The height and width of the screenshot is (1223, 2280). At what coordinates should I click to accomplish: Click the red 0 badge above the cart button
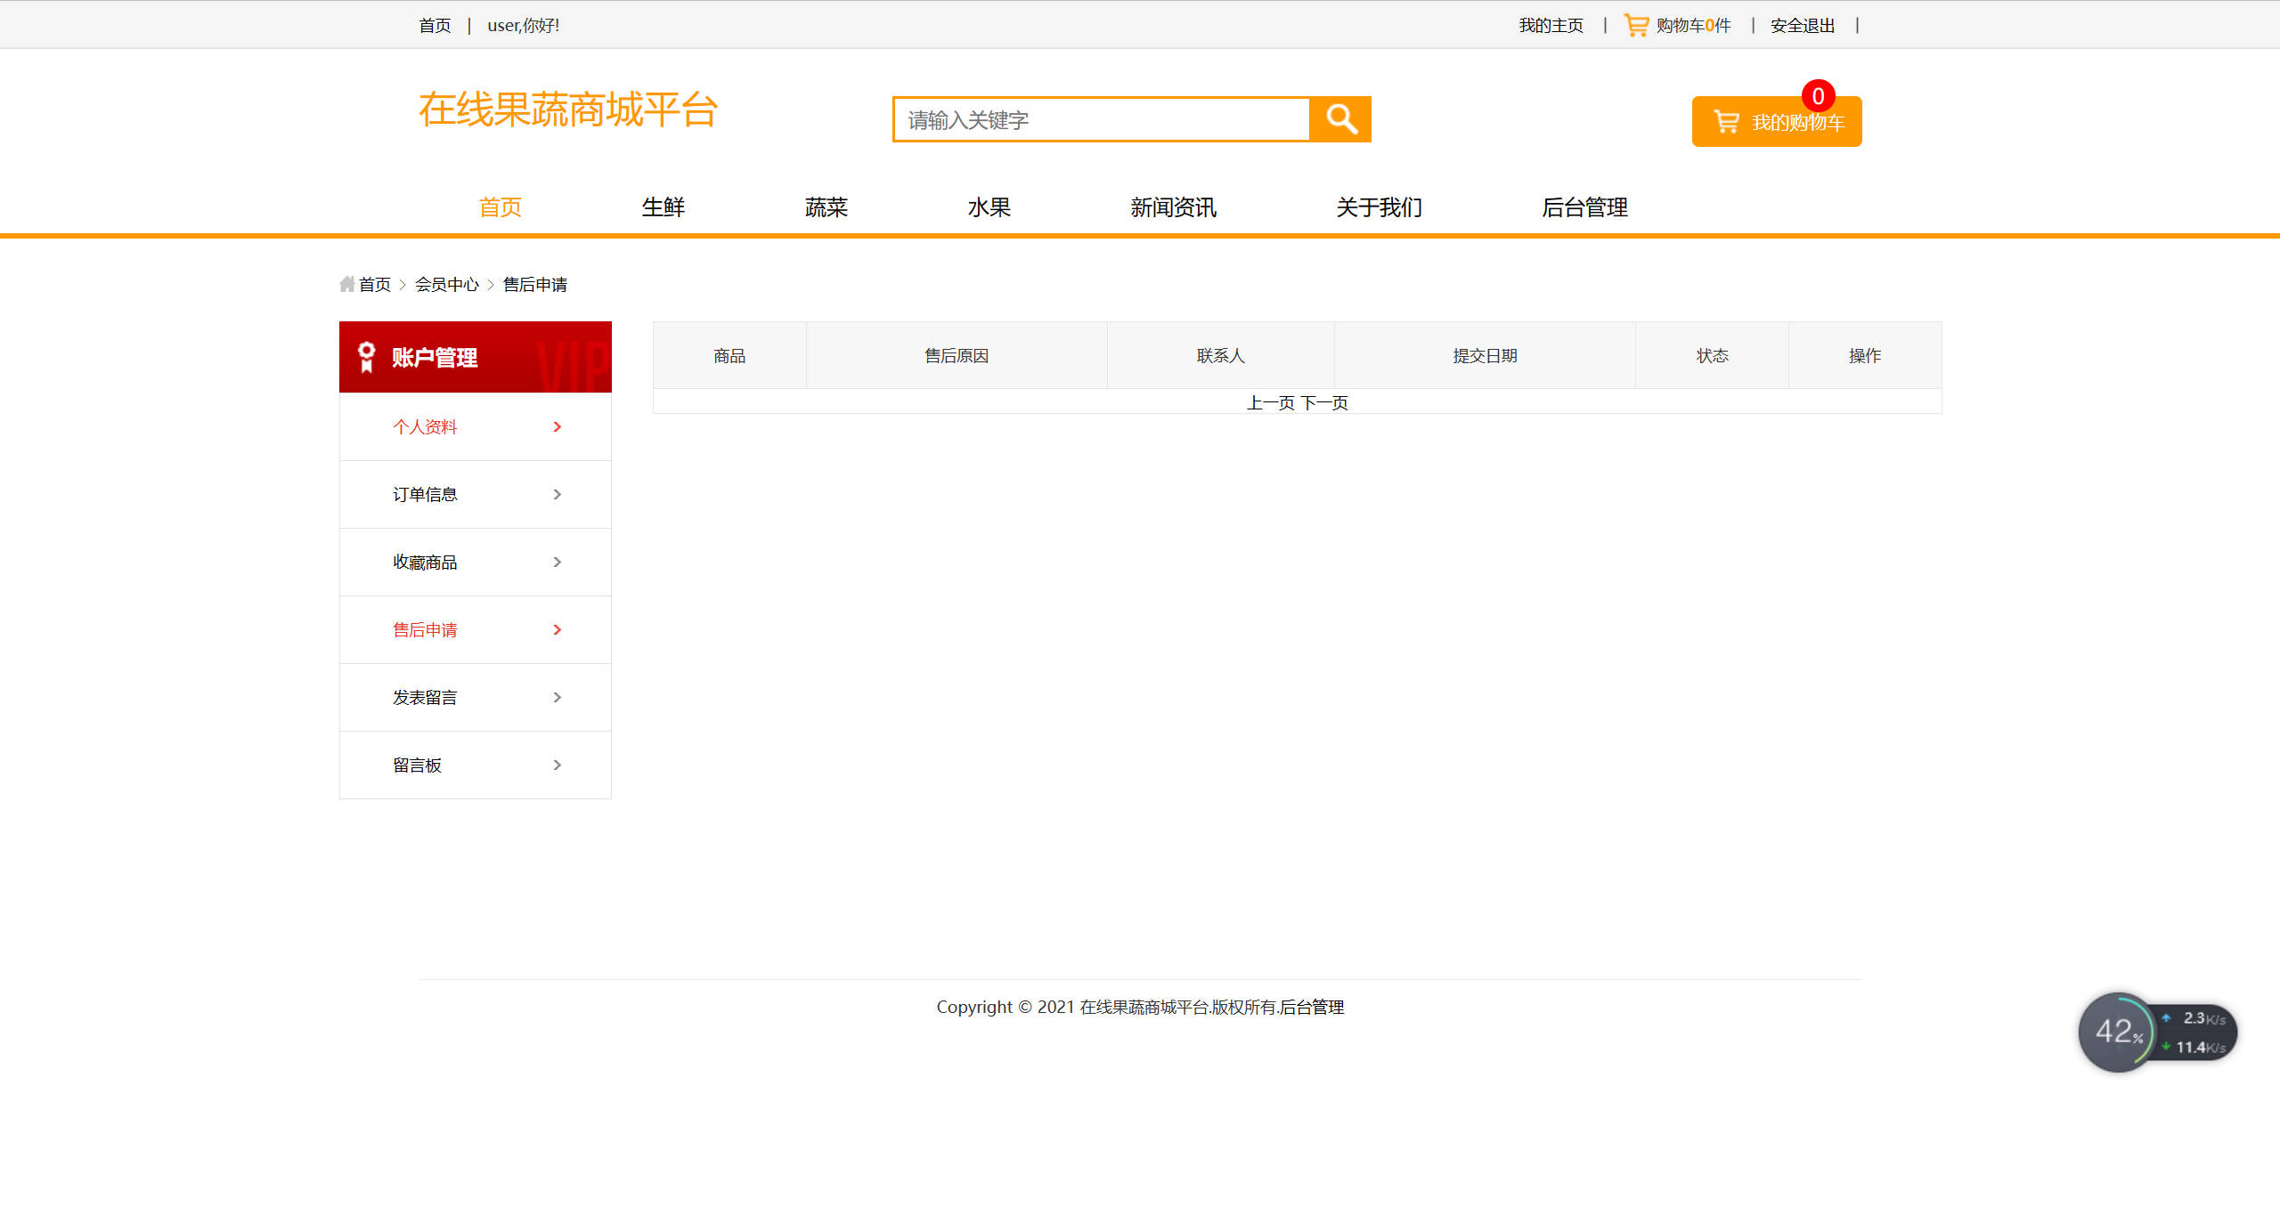pos(1820,96)
